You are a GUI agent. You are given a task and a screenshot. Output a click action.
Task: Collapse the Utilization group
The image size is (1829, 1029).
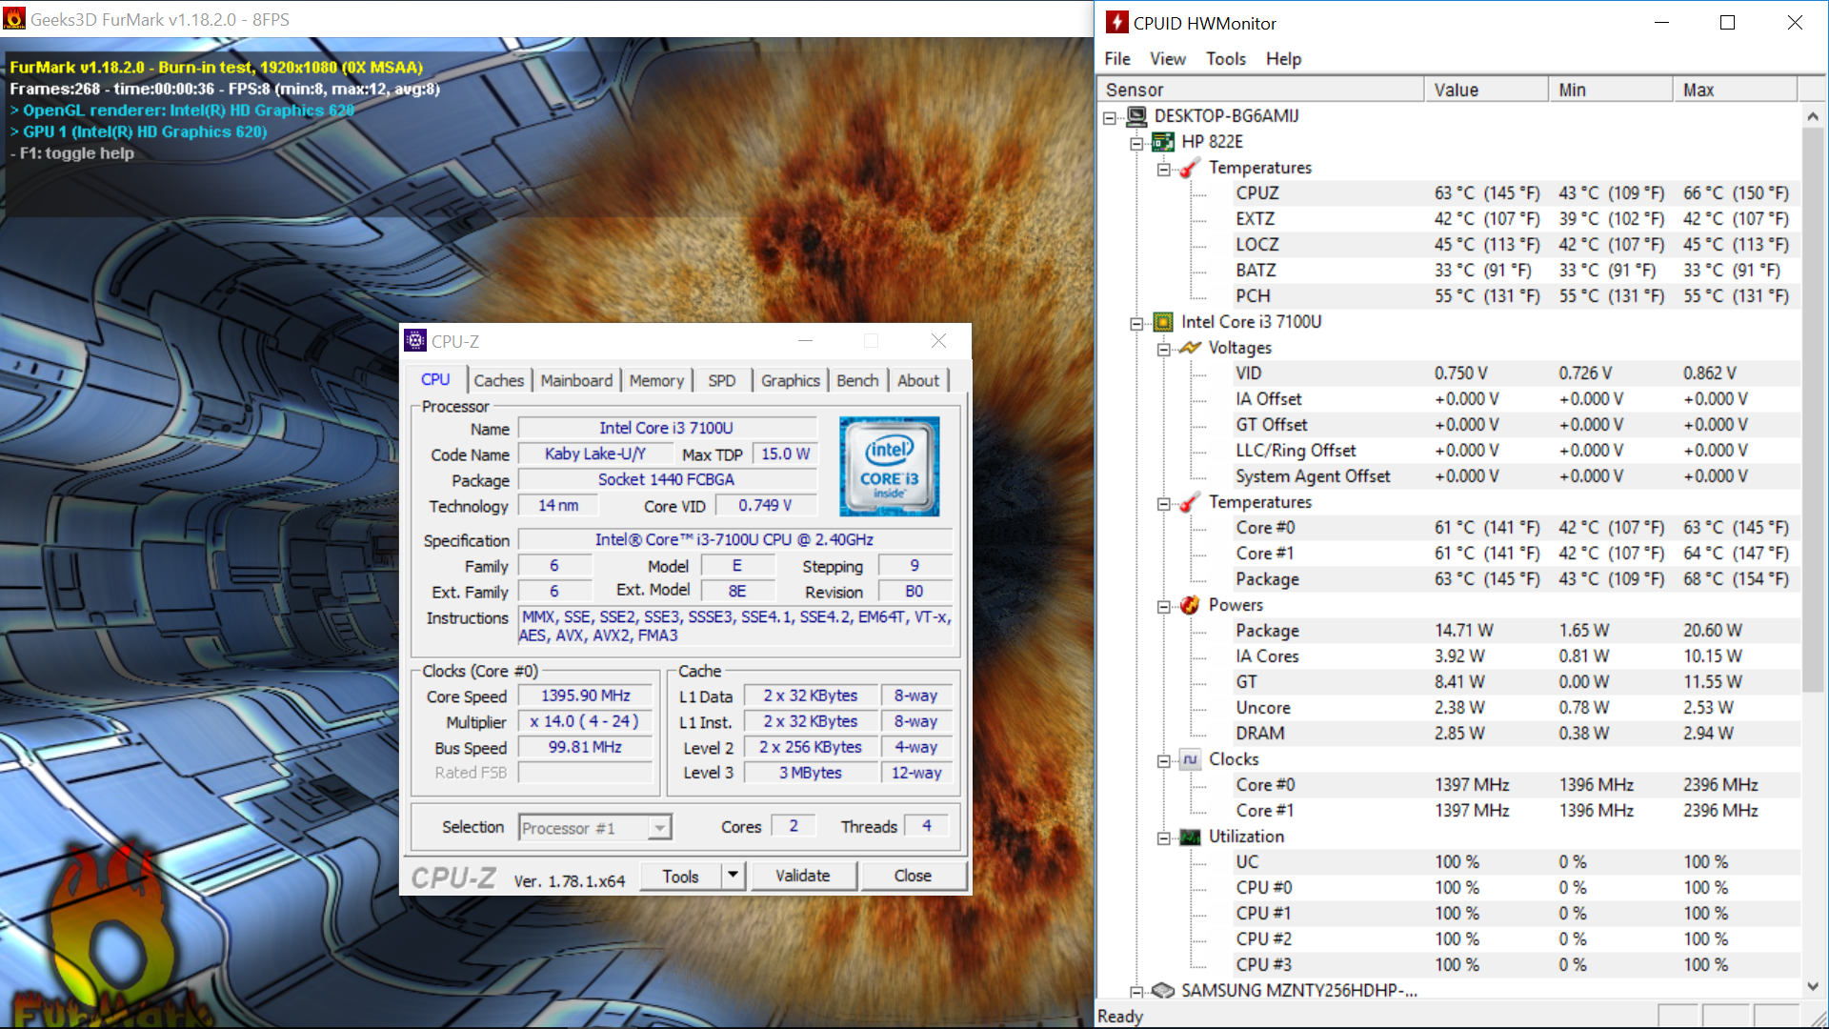pos(1163,838)
